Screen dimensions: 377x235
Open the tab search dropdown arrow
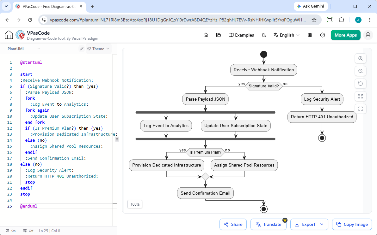(x=6, y=7)
